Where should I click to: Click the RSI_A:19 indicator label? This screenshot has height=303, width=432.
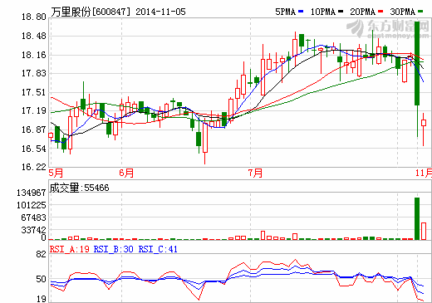tap(70, 249)
